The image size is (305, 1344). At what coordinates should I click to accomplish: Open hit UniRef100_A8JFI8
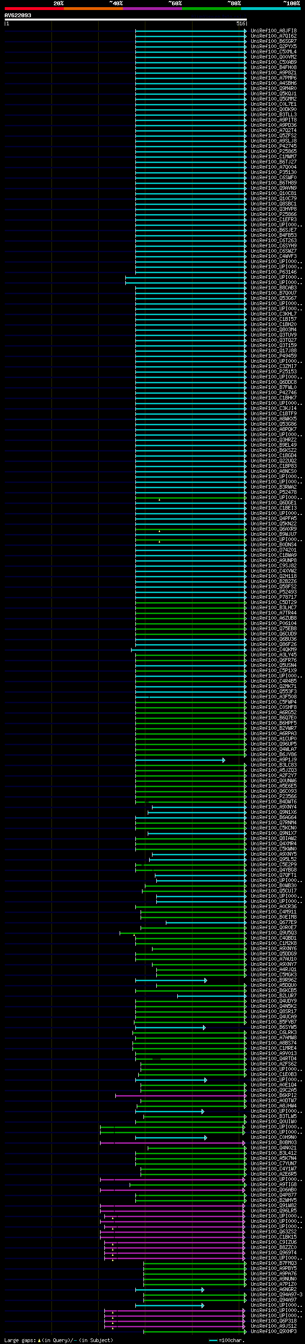coord(274,31)
